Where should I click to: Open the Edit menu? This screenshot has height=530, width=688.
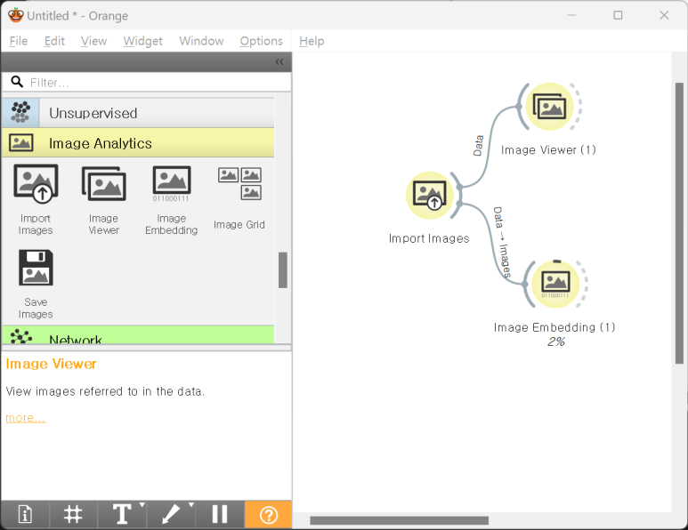54,41
